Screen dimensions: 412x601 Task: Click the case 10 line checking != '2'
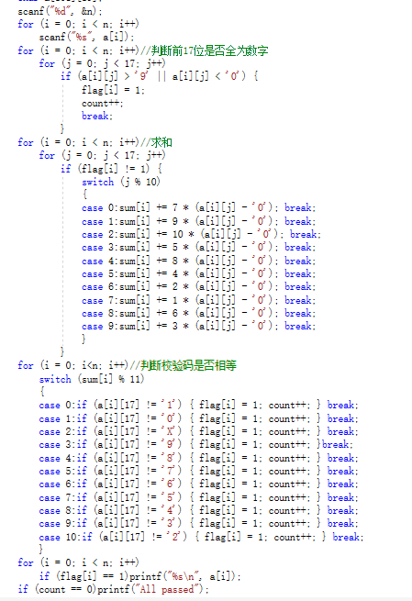click(201, 538)
